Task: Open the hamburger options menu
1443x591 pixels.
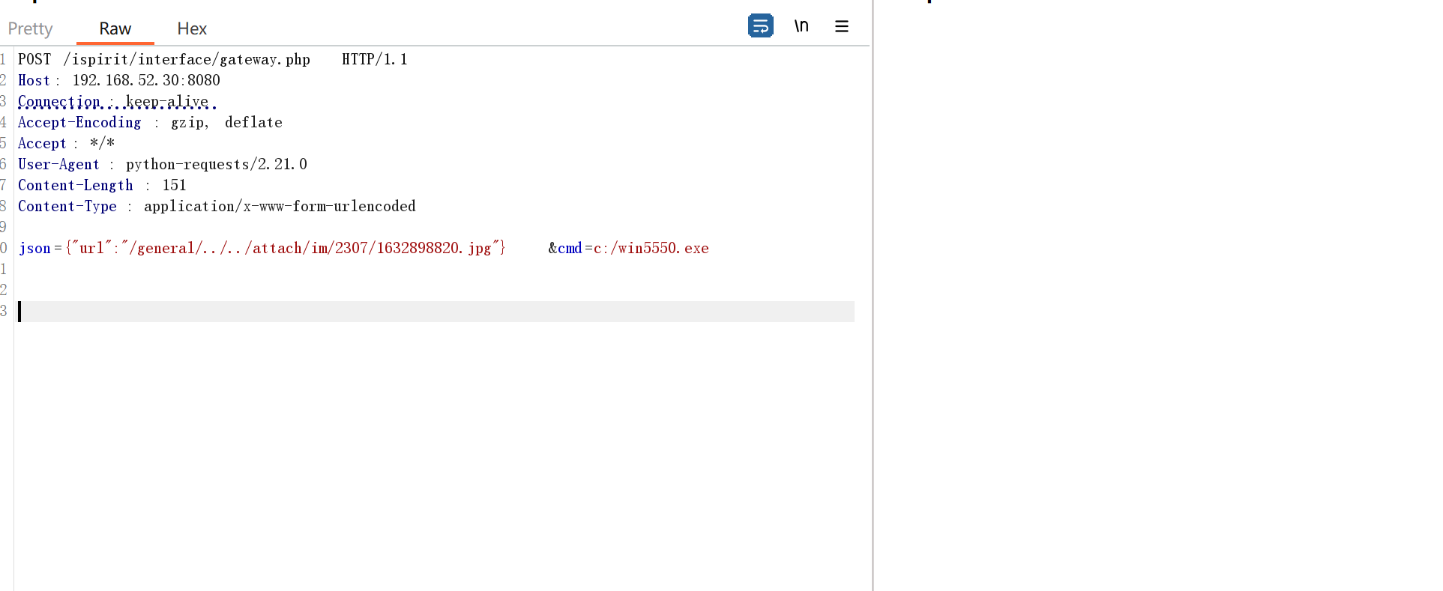Action: [842, 26]
